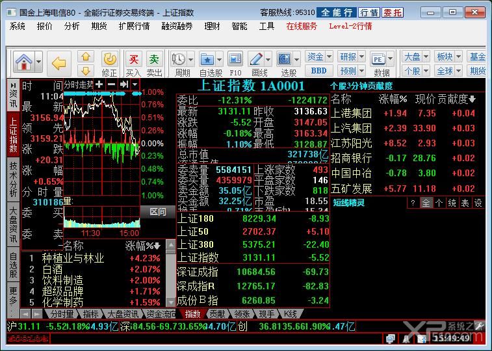Select the 大盘资讯 sidebar tab
The width and height of the screenshot is (492, 351).
coord(13,225)
